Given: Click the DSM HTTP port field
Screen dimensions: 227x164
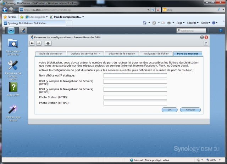Looking at the screenshot, I should click(135, 81).
